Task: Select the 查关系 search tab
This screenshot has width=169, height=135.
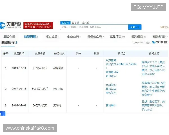Action: 86,23
